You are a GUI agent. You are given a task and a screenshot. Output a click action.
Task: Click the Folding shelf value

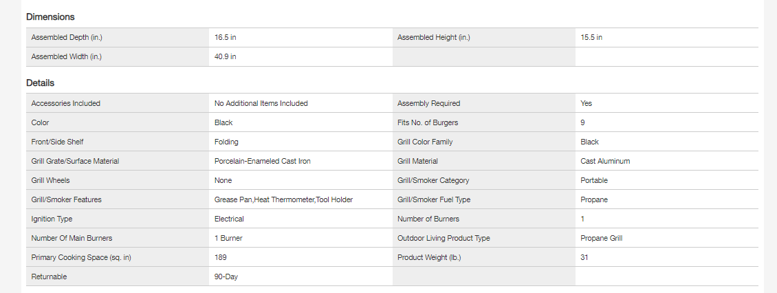227,142
